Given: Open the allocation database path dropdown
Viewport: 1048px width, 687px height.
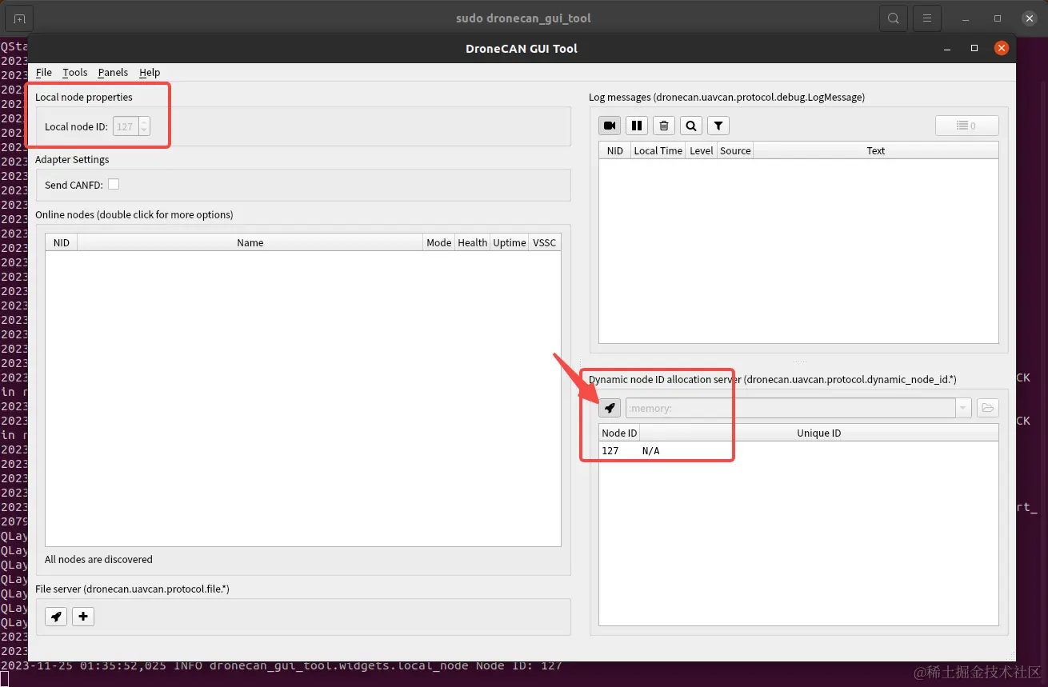Looking at the screenshot, I should 963,407.
